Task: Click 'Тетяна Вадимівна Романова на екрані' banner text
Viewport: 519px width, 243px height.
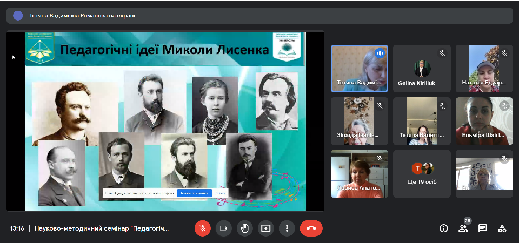Action: tap(82, 16)
